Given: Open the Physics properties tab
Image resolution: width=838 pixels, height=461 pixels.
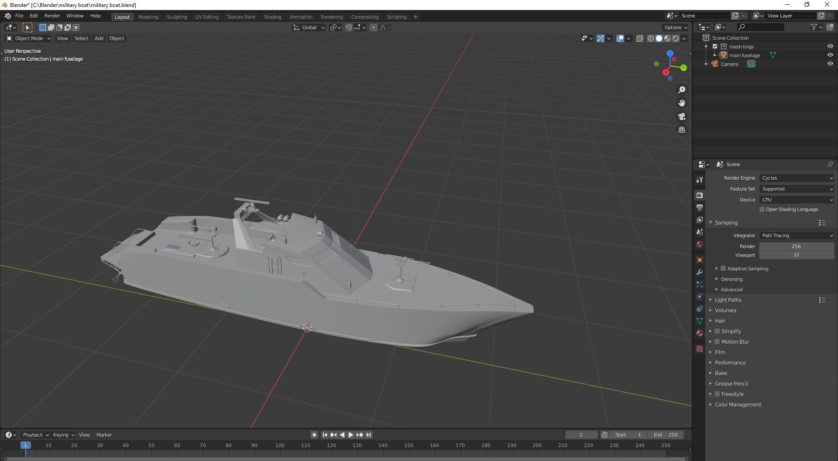Looking at the screenshot, I should [700, 297].
